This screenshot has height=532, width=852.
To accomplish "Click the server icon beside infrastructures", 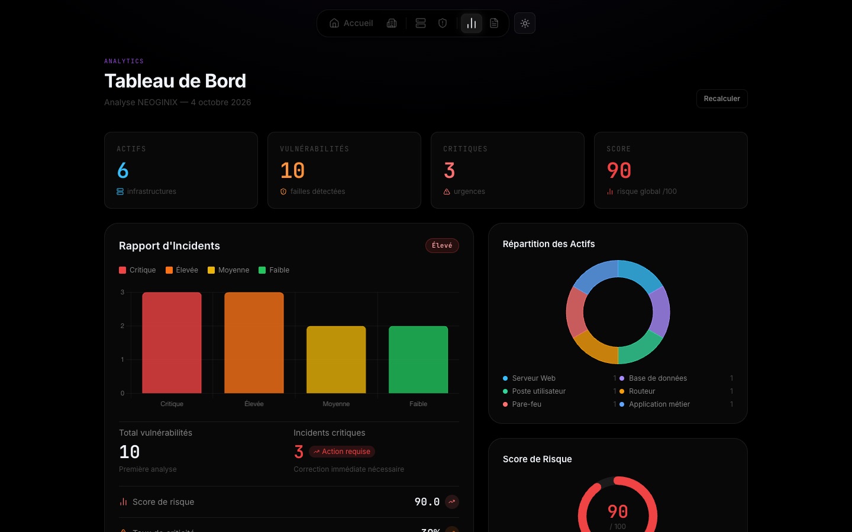I will pyautogui.click(x=120, y=192).
